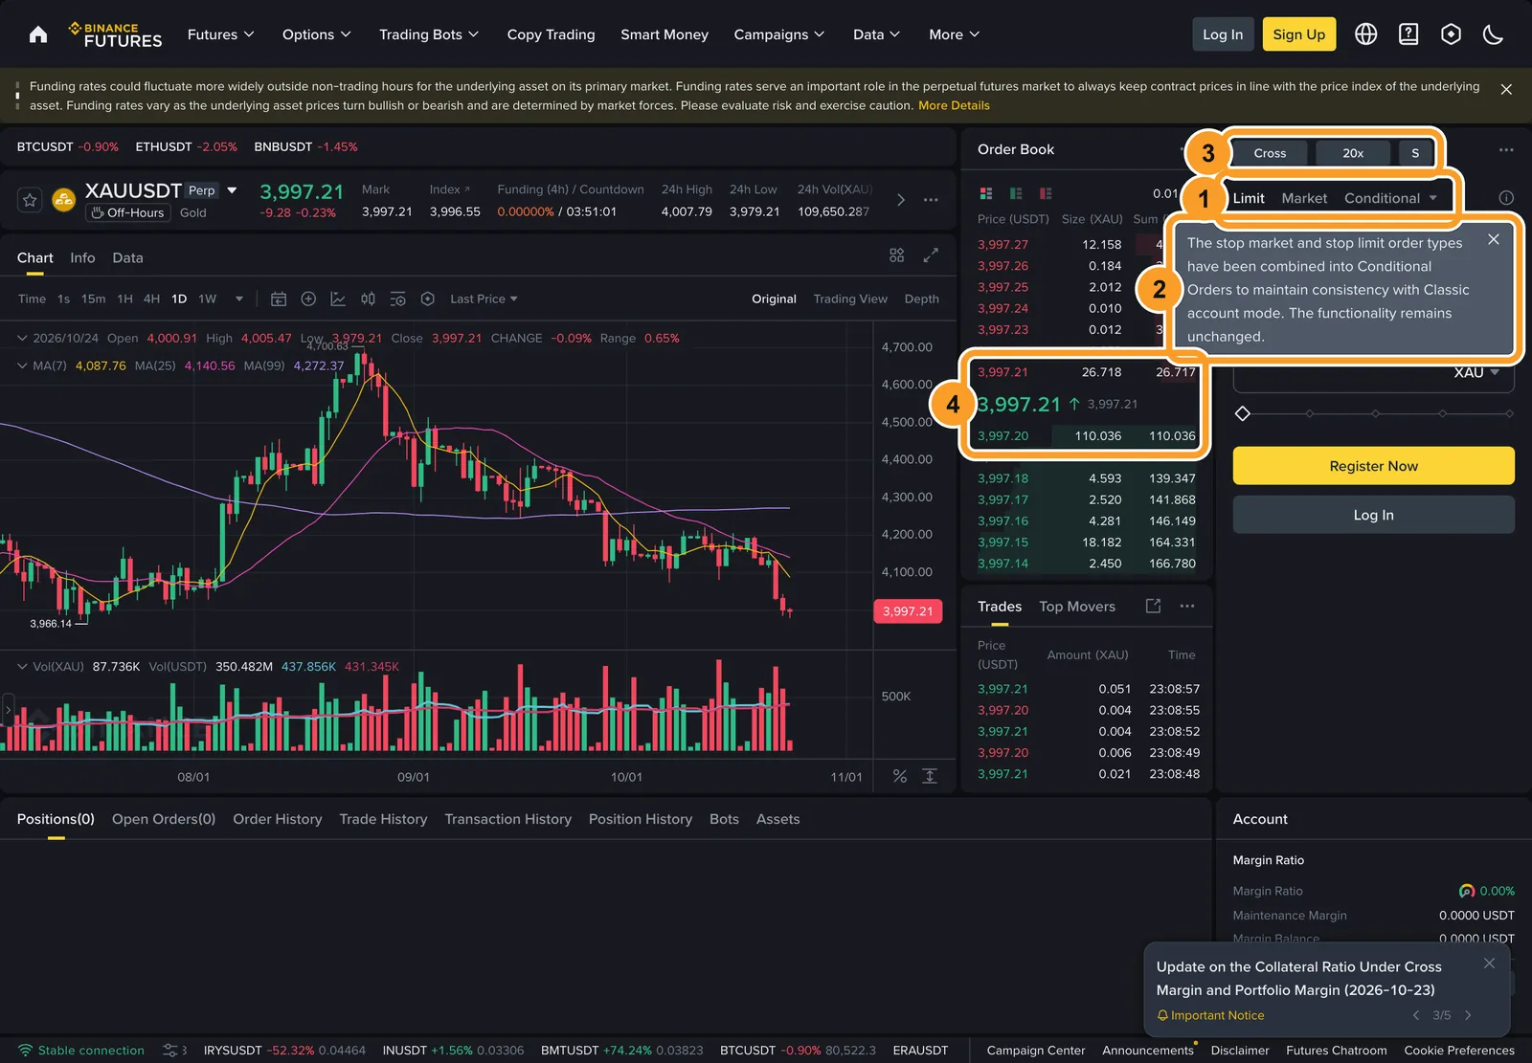Screen dimensions: 1532x1063
Task: Adjust the order size slider diamond handle
Action: 1243,413
